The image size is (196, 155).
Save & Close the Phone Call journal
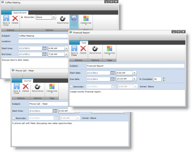16,89
